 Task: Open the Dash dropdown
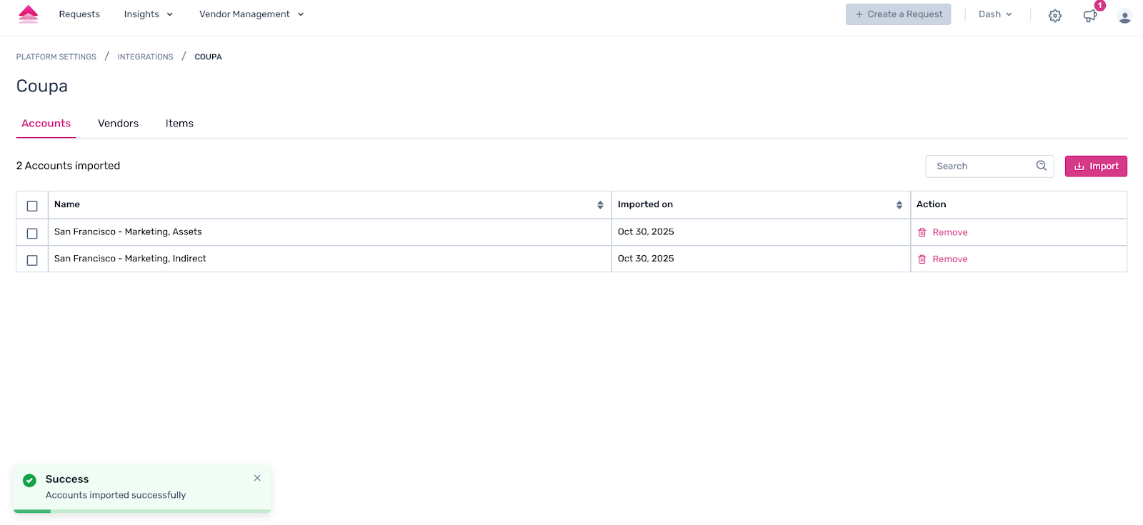pos(995,14)
